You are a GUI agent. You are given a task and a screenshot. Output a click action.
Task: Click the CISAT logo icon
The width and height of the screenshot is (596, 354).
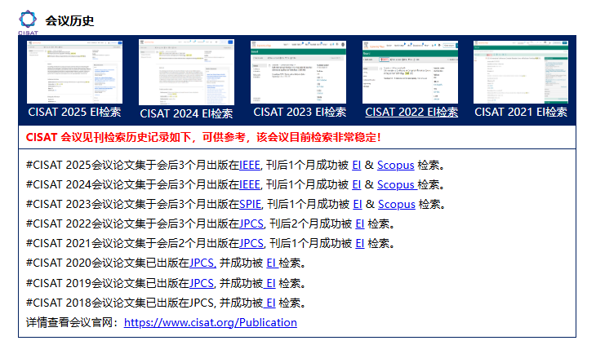tap(28, 22)
